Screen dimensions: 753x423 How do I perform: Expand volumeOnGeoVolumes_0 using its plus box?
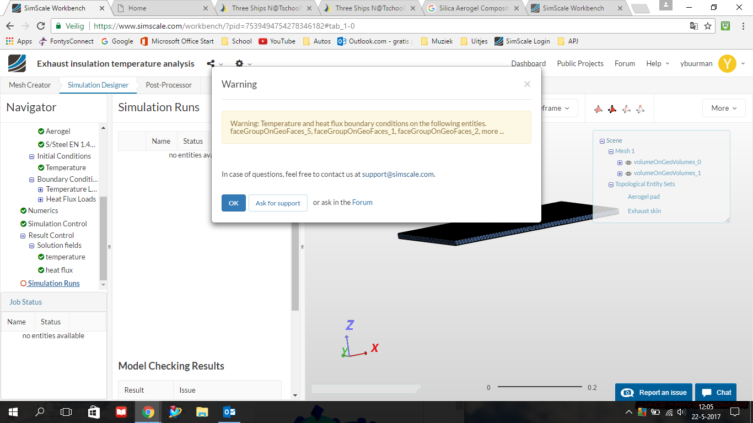(620, 162)
